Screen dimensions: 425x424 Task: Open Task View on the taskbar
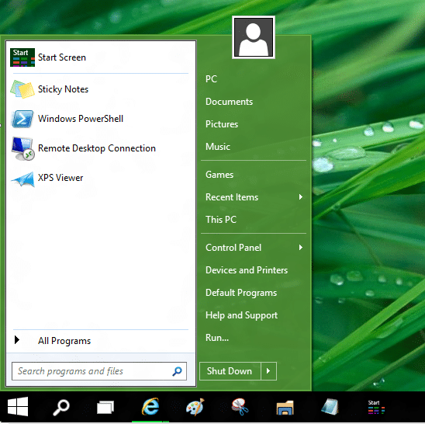105,407
